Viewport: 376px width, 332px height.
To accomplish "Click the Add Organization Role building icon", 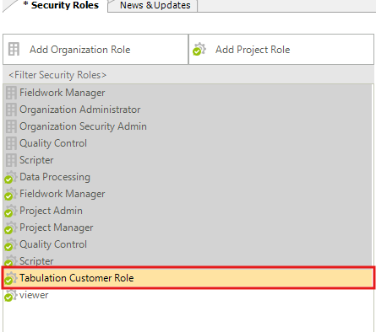I will point(14,49).
